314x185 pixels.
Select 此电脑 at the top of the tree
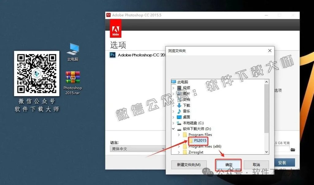(183, 81)
